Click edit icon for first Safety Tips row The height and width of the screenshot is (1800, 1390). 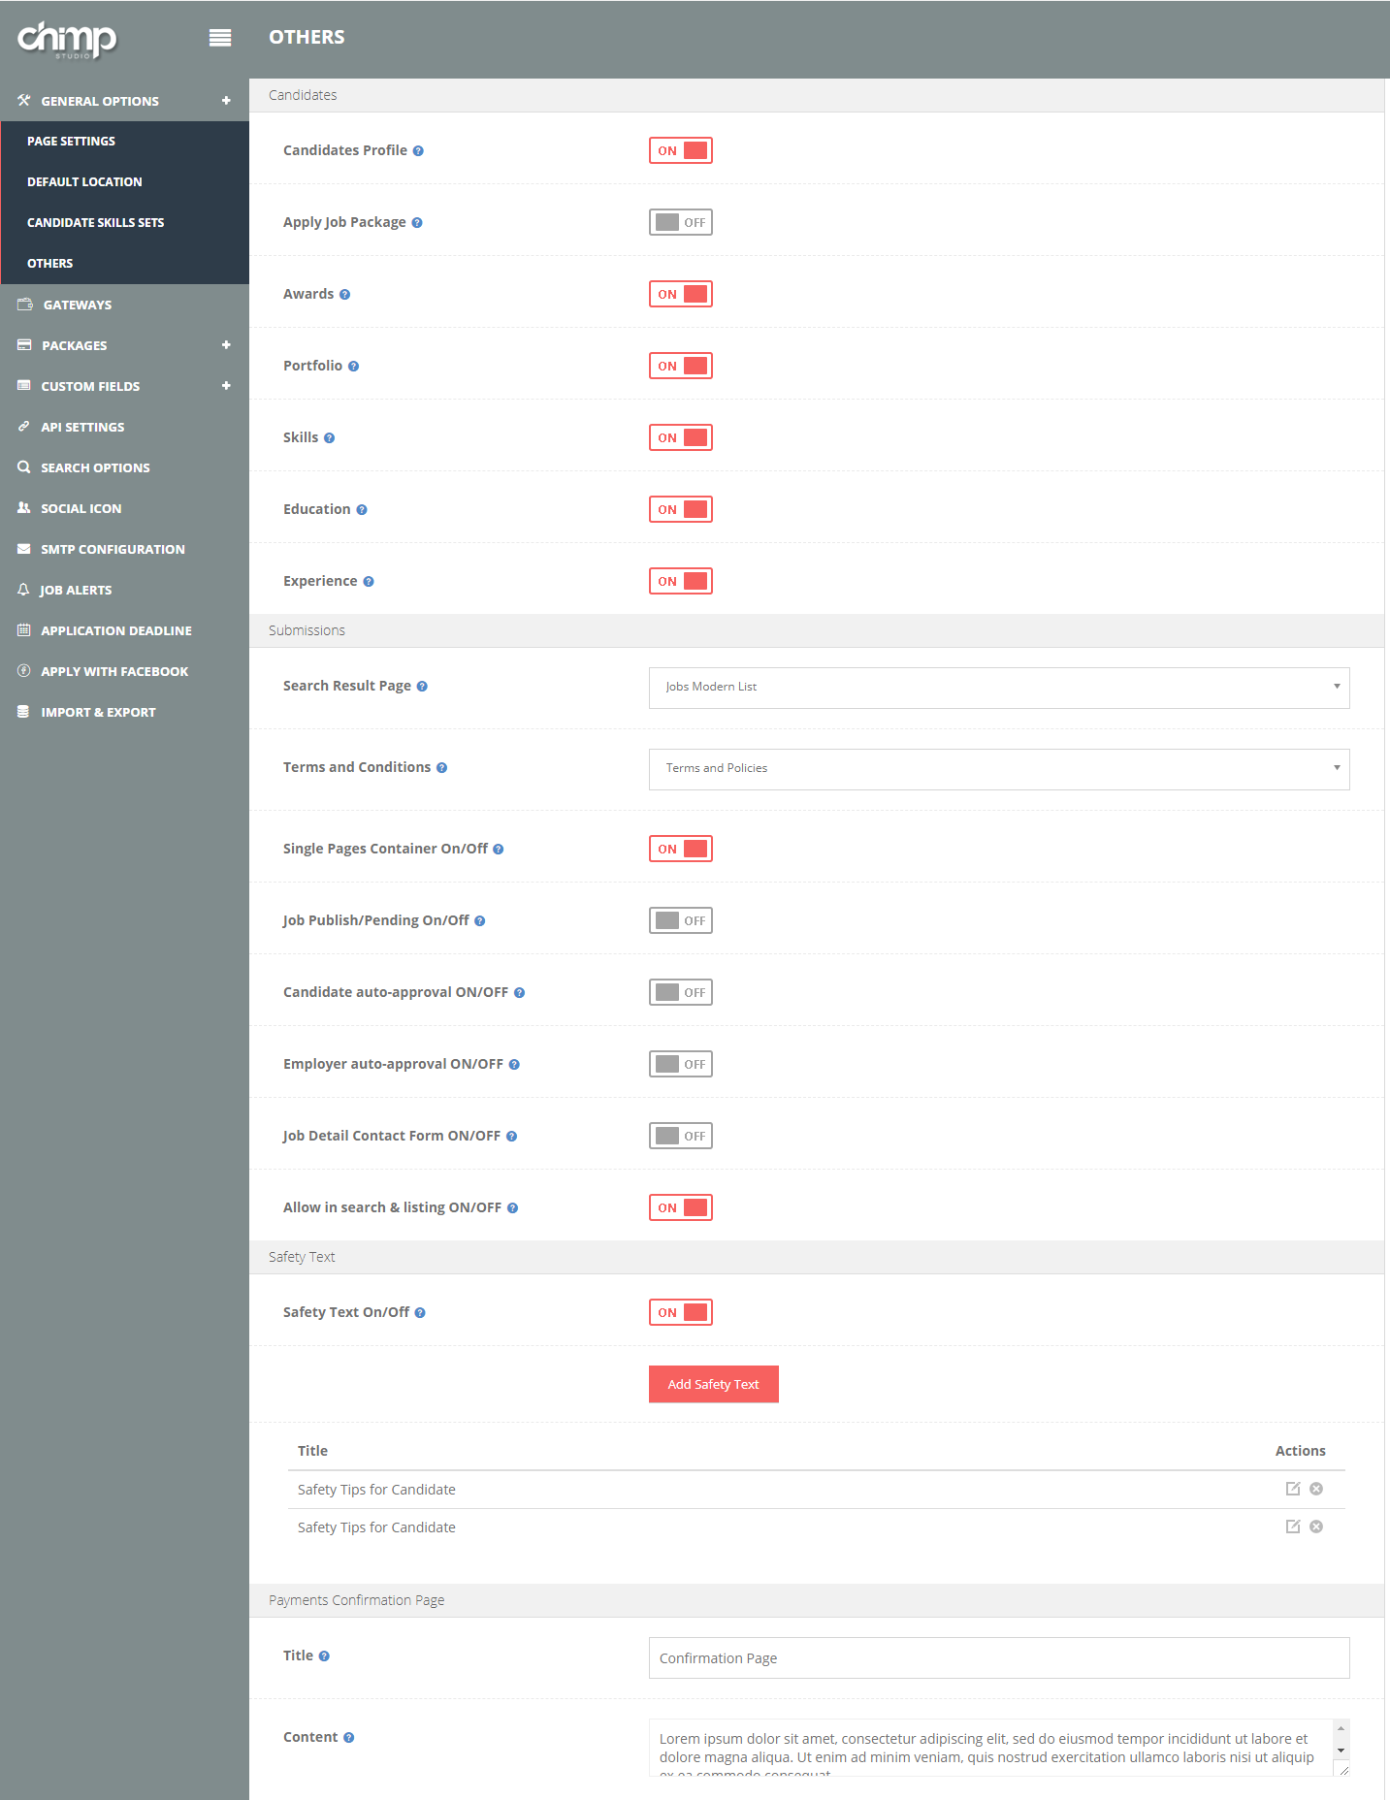point(1292,1489)
